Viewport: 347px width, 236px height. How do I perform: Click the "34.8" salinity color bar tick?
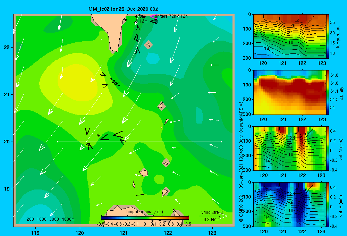(x=334, y=75)
